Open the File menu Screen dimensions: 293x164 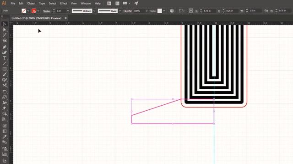13,3
